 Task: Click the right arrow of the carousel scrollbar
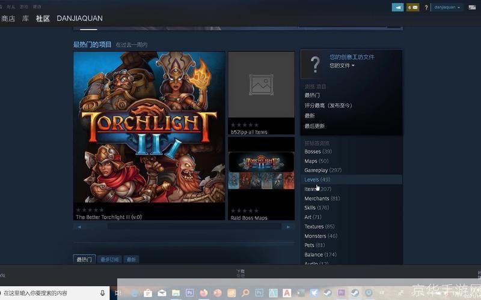289,227
